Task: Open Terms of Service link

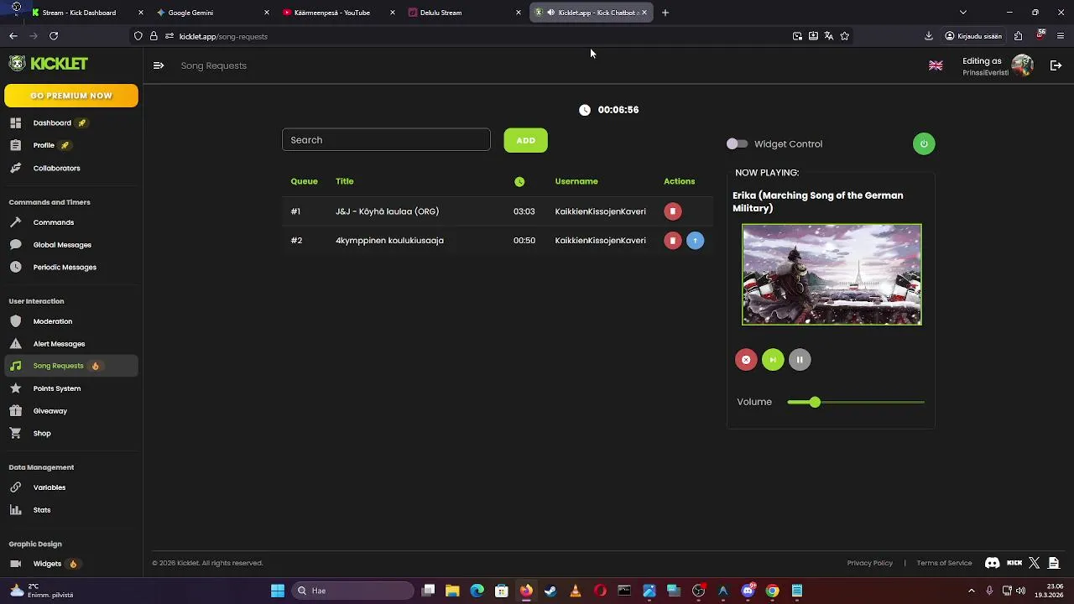Action: [x=944, y=563]
